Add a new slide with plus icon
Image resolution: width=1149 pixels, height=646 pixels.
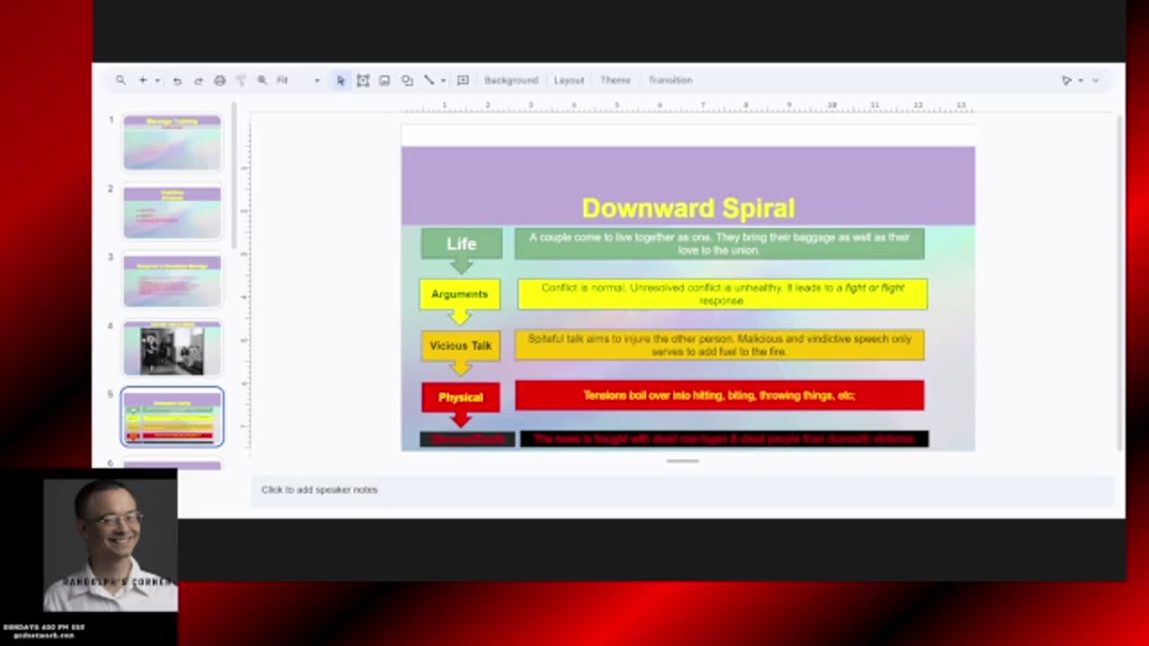[x=142, y=80]
